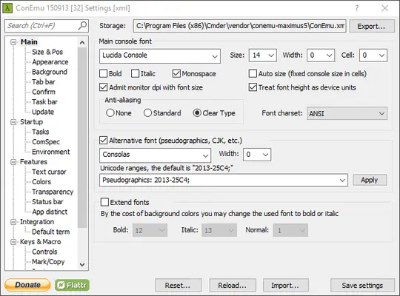Open Tasks settings page
This screenshot has width=400, height=296.
click(40, 132)
